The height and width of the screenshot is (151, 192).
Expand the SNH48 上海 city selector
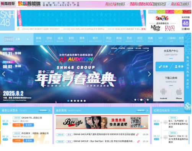pyautogui.click(x=16, y=39)
